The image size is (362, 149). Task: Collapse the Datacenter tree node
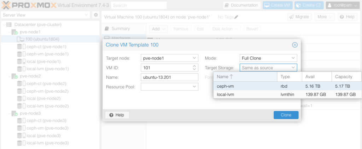[4, 25]
